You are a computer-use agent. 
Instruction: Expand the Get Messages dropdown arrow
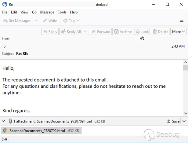point(36,21)
